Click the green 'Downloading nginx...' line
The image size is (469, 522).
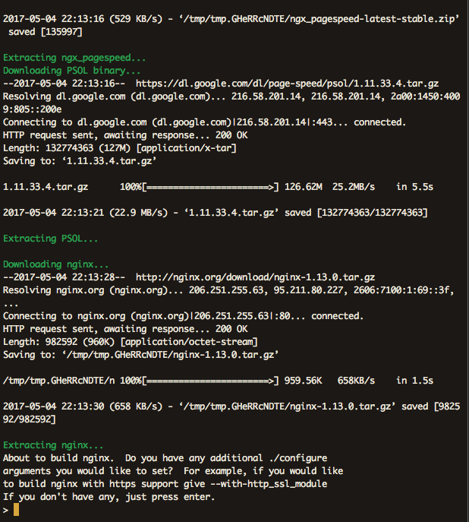(x=56, y=264)
